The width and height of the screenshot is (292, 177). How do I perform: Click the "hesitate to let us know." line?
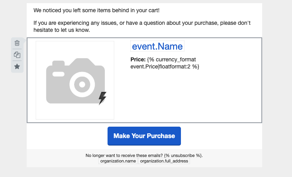pyautogui.click(x=62, y=30)
